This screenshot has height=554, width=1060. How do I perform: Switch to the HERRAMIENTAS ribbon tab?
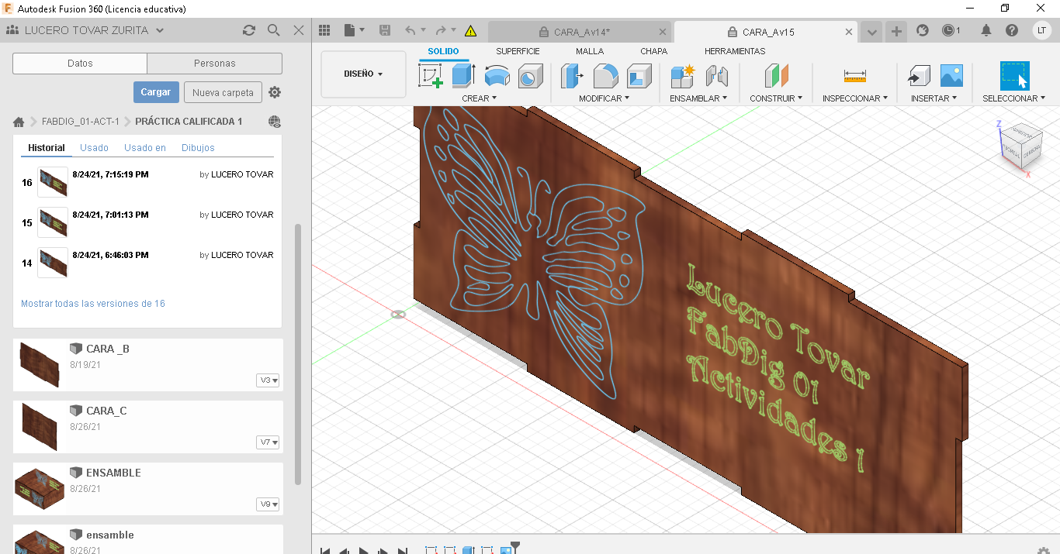click(735, 51)
